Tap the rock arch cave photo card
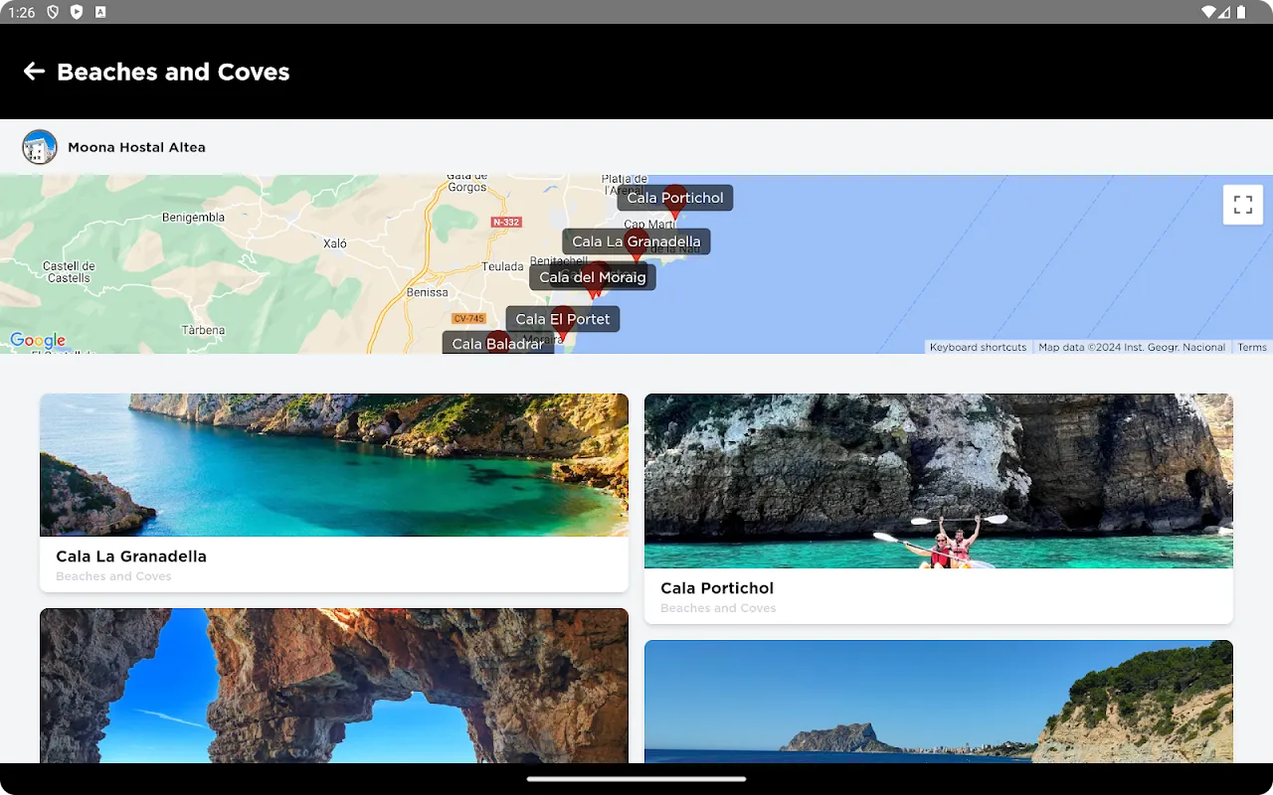Image resolution: width=1273 pixels, height=795 pixels. (x=334, y=686)
